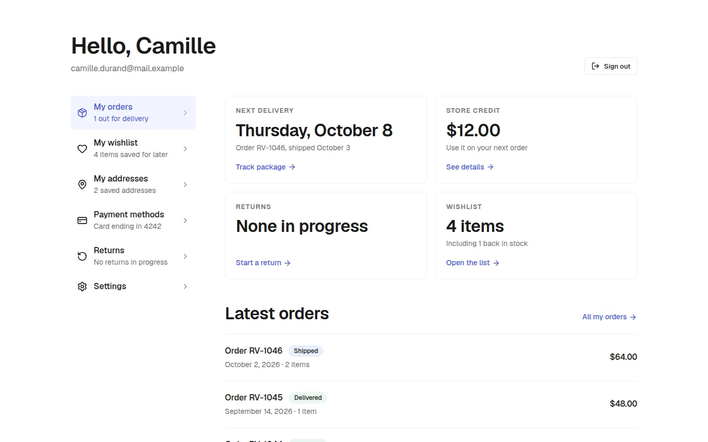Open the list from Wishlist card
The image size is (708, 442).
coord(473,263)
